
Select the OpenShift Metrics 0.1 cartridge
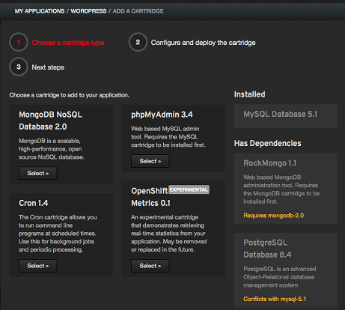click(x=150, y=266)
